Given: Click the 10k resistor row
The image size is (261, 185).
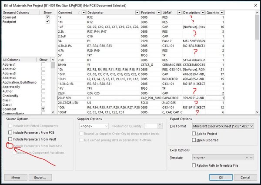Looking at the screenshot, I should [x=141, y=70].
